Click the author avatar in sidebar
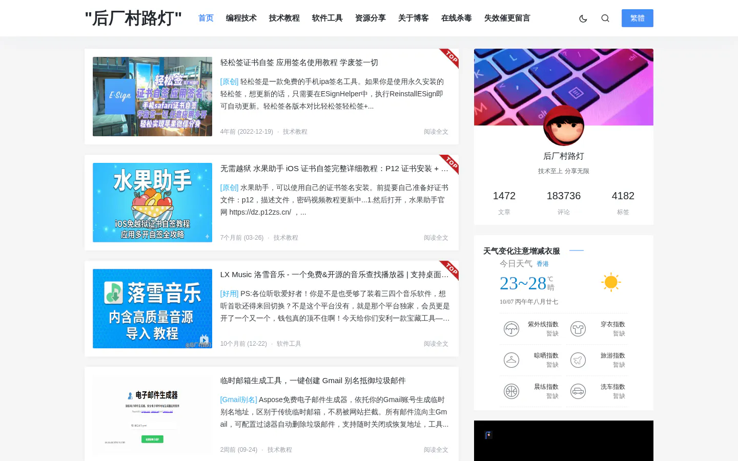Screen dimensions: 738x461 [x=564, y=125]
